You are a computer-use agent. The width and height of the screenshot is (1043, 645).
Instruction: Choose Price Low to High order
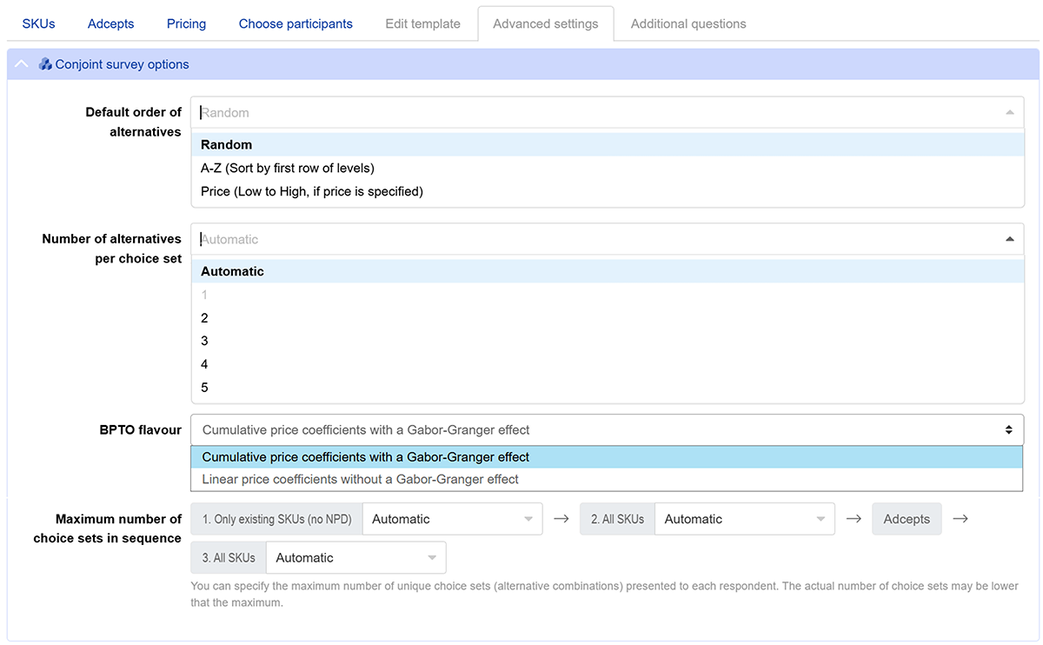(x=608, y=191)
